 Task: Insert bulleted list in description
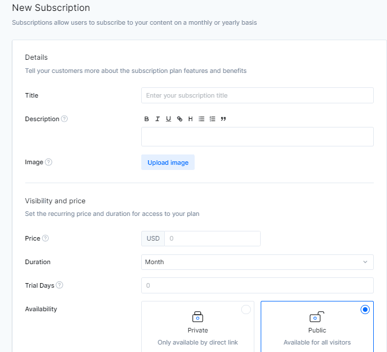[202, 119]
